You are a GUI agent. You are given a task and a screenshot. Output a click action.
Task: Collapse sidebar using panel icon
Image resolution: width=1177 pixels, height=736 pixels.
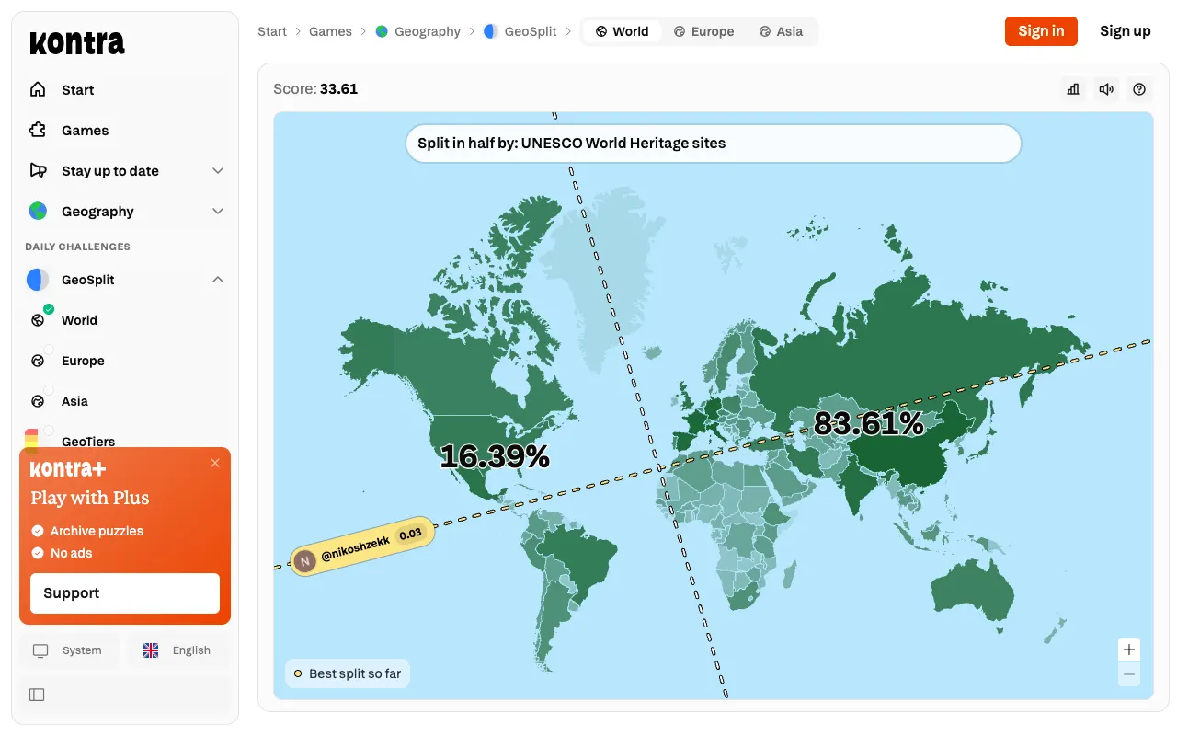tap(37, 695)
